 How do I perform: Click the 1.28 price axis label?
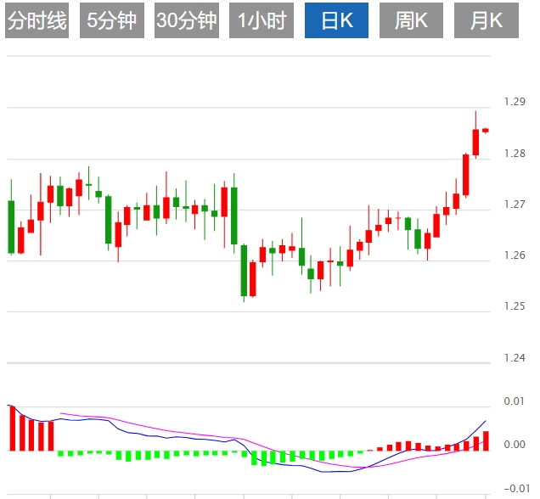tap(515, 153)
